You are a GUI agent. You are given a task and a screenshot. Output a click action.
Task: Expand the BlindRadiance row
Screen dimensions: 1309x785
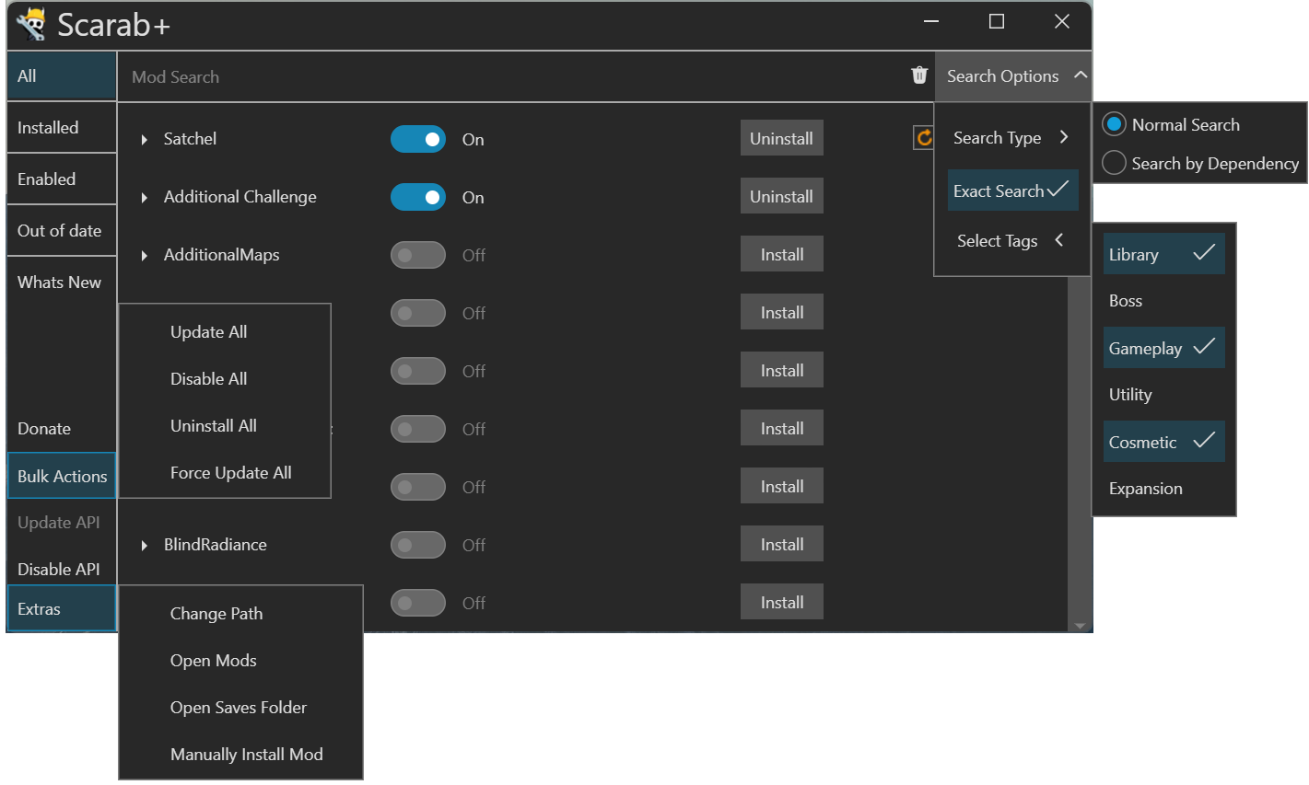(x=145, y=546)
